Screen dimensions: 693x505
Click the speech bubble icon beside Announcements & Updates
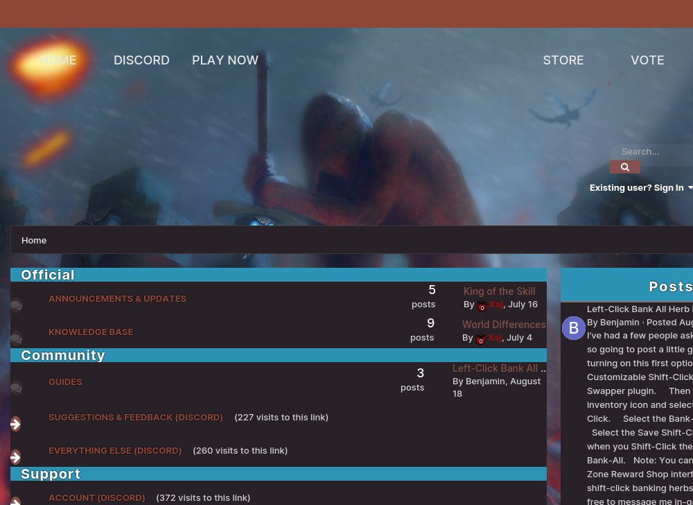[x=16, y=305]
